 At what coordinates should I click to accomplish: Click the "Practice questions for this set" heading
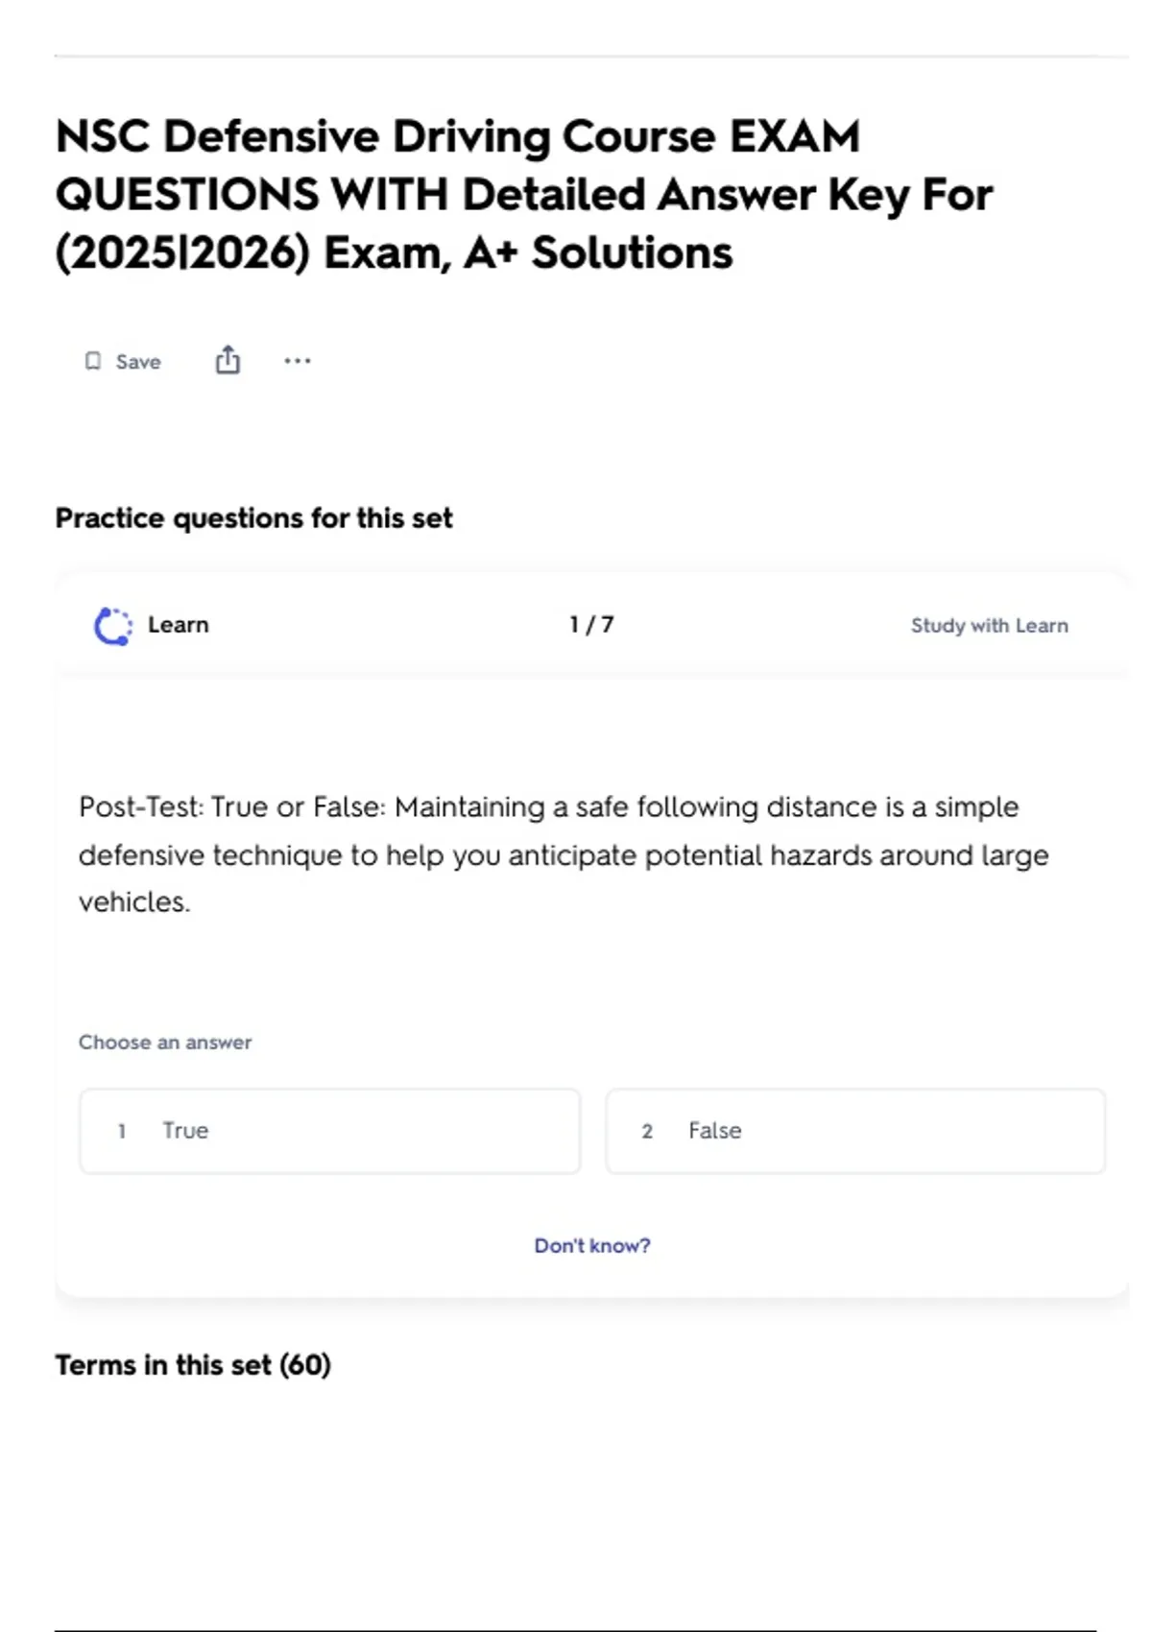pyautogui.click(x=253, y=518)
